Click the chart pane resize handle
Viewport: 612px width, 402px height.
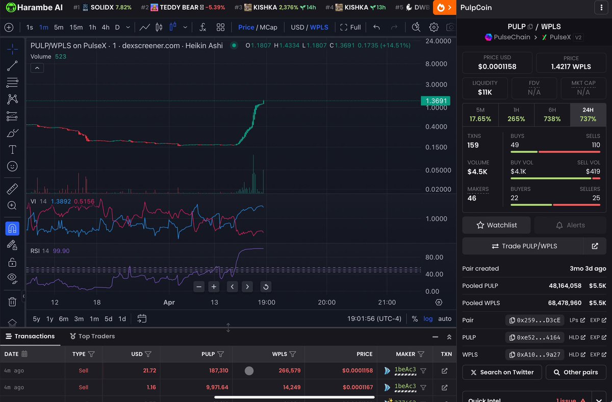228,328
